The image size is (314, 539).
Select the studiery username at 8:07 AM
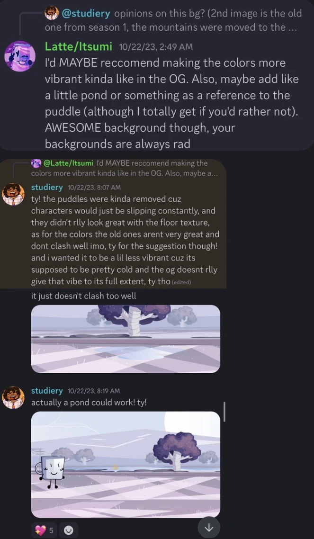(x=47, y=188)
